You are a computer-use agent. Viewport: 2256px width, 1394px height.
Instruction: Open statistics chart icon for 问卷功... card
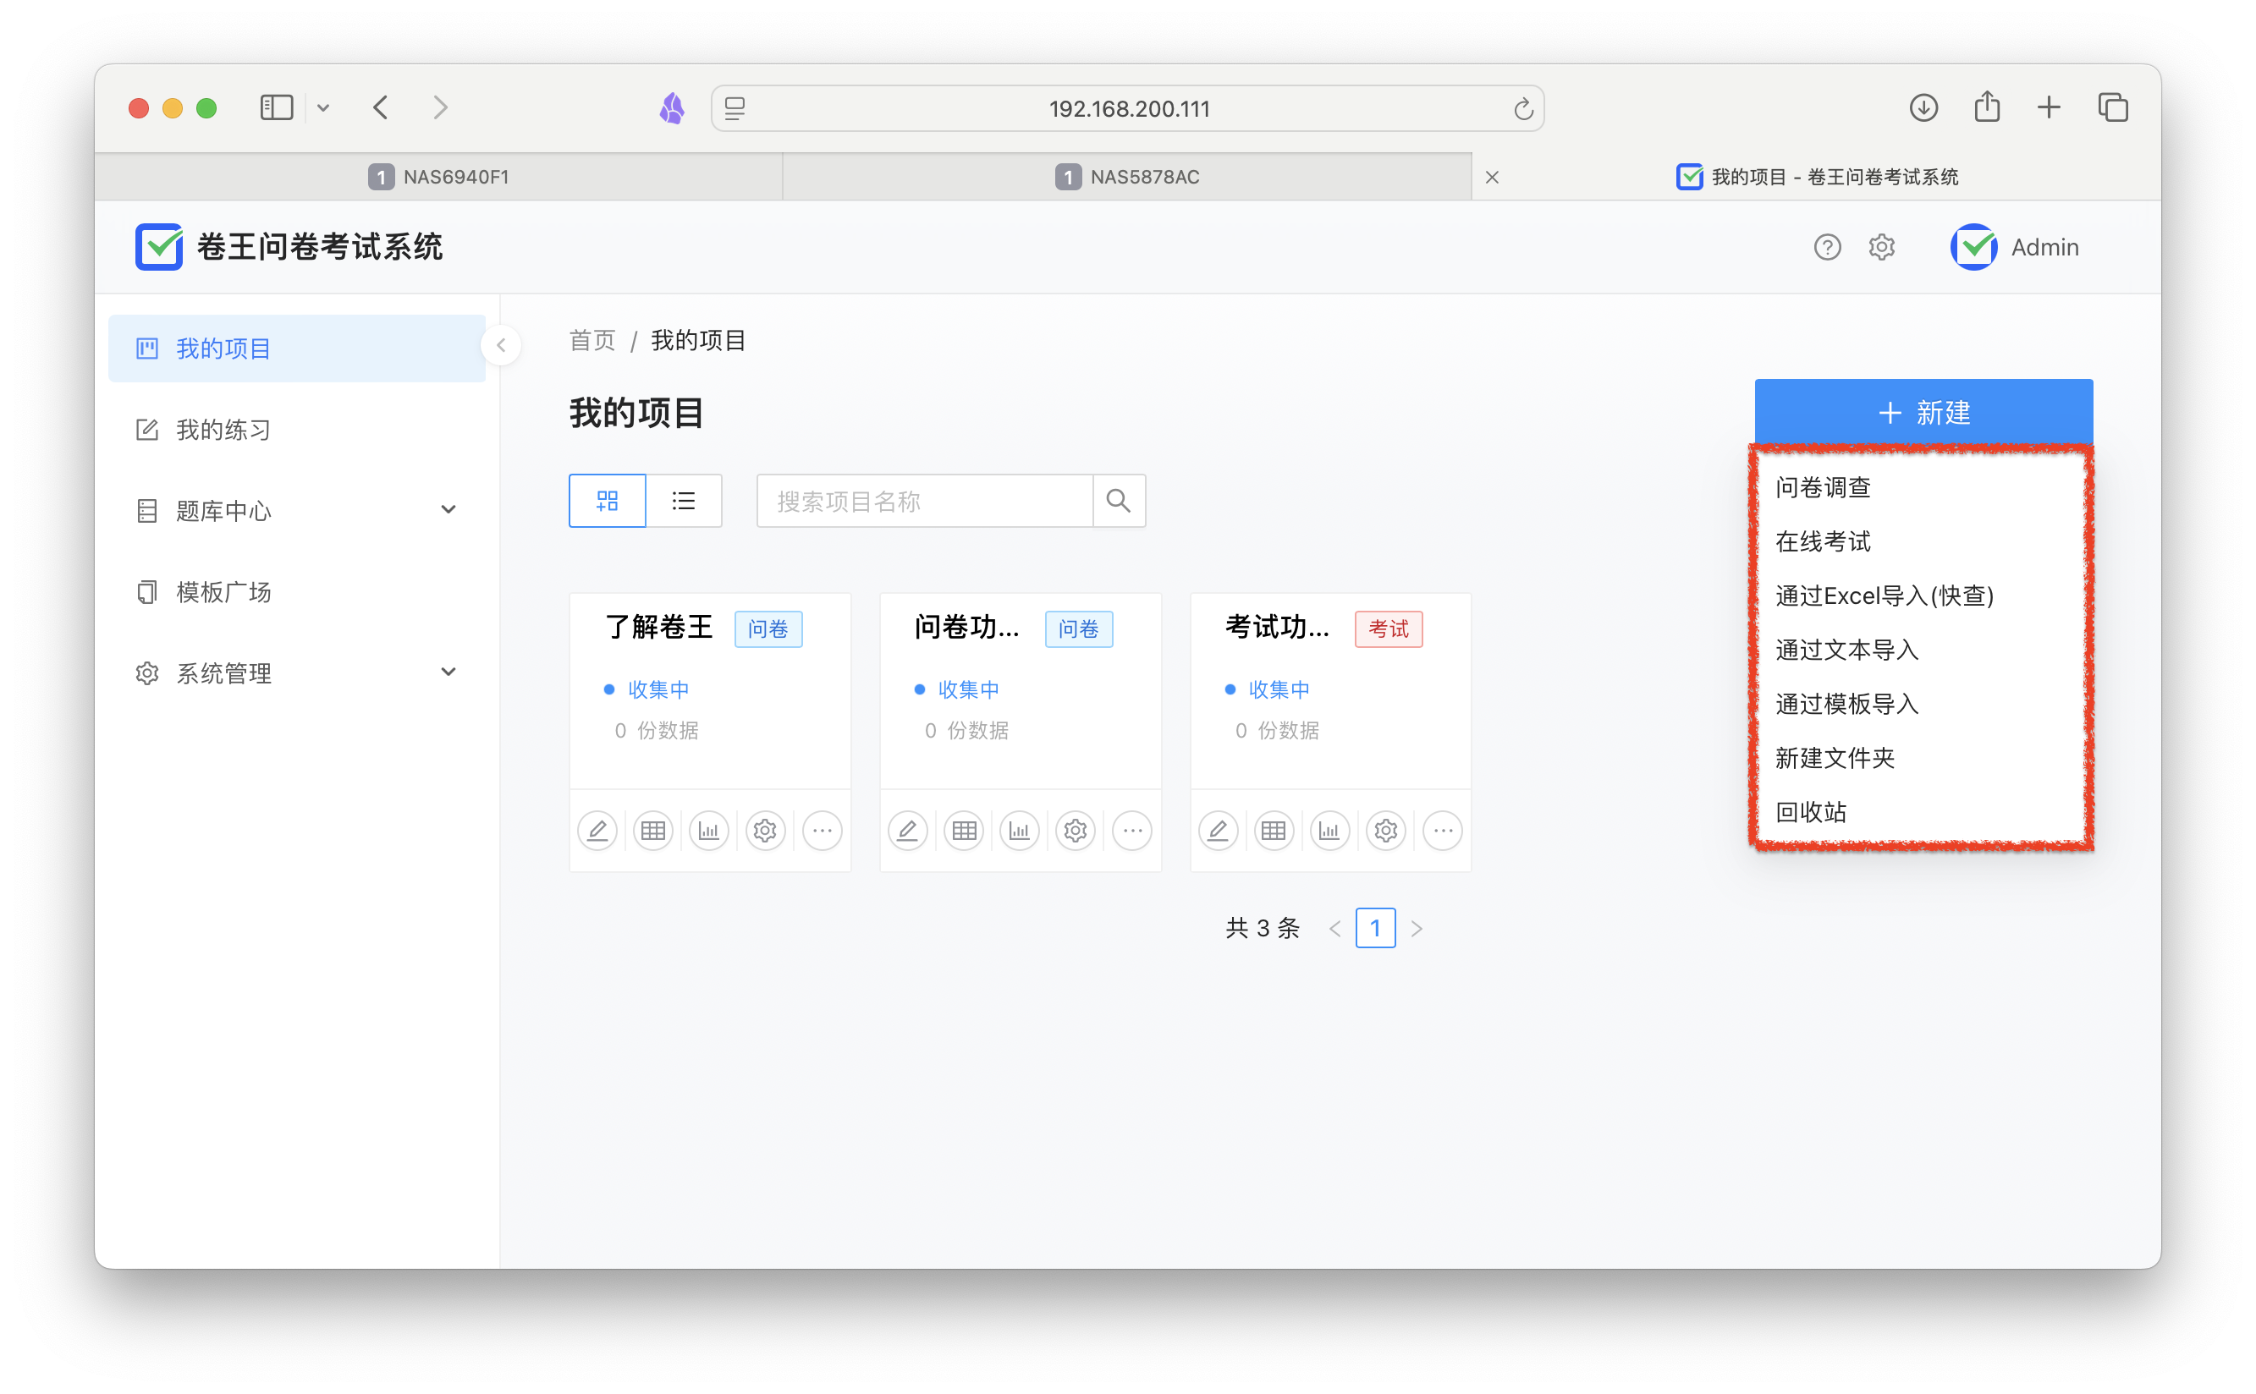[x=1019, y=831]
